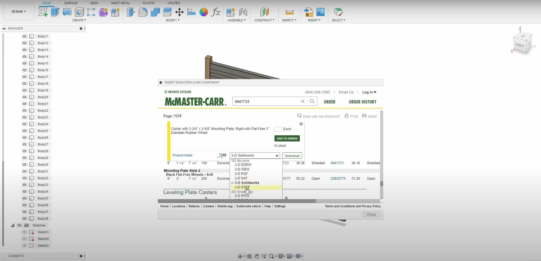Open the Pan hand tool in navigation bar

click(257, 256)
